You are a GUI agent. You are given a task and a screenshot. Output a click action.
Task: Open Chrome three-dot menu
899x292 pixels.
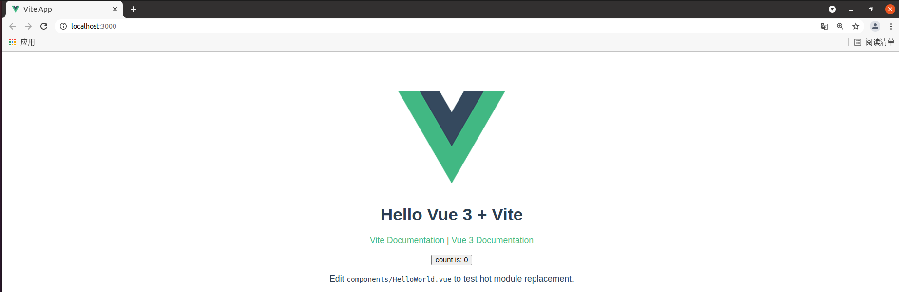891,26
